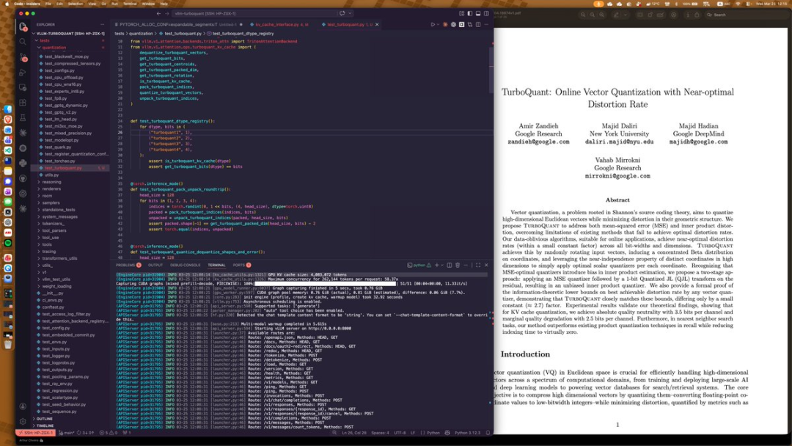Expand the OUTLINE section
This screenshot has height=446, width=792.
coord(70,419)
